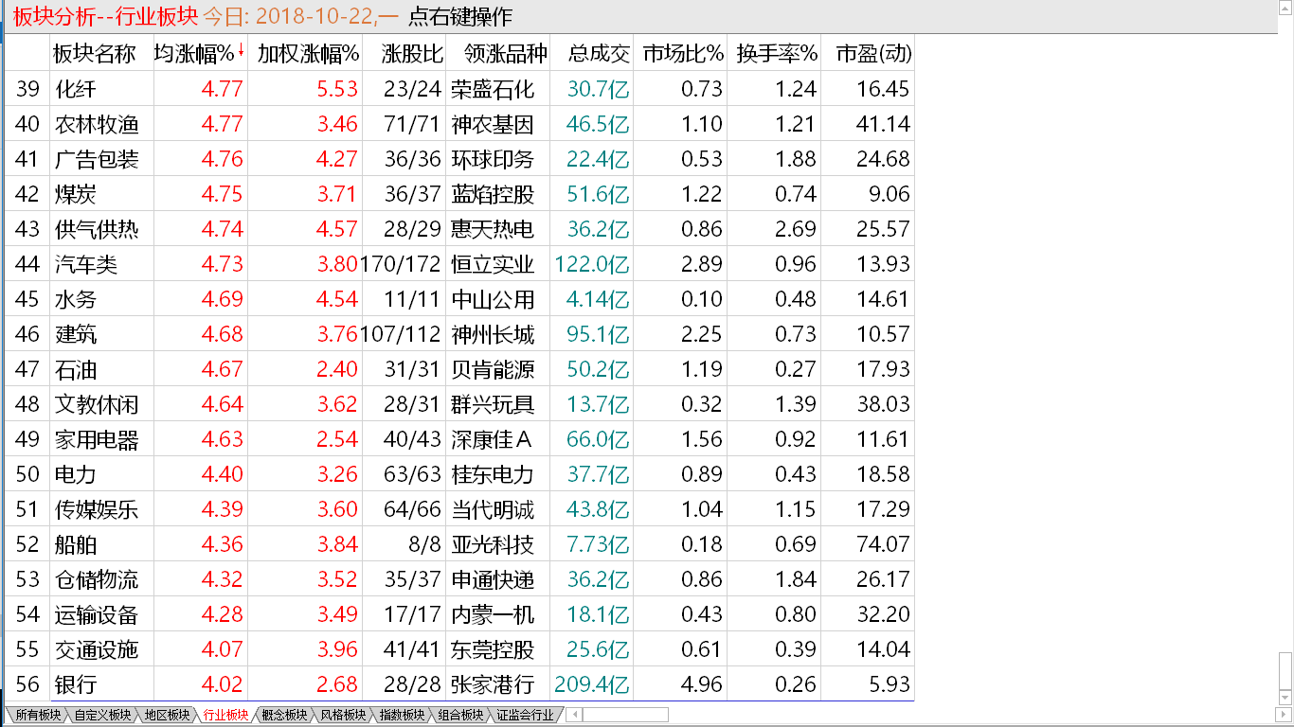This screenshot has height=727, width=1294.
Task: Select the 电力 sector name
Action: click(76, 474)
